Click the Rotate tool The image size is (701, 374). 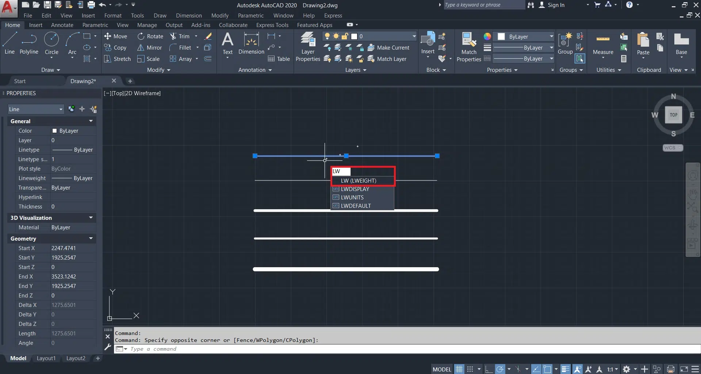point(150,36)
